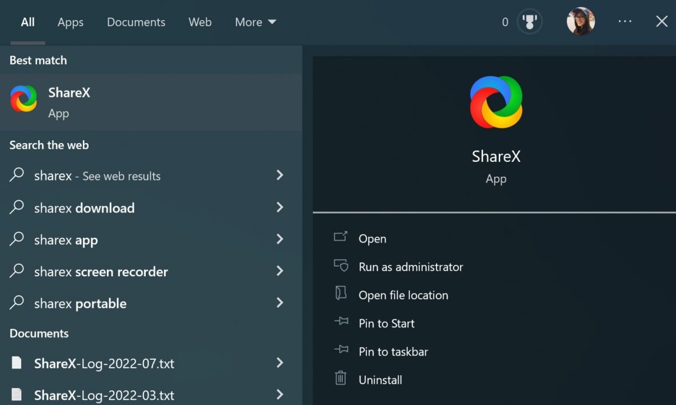Click Run as administrator

pos(410,267)
